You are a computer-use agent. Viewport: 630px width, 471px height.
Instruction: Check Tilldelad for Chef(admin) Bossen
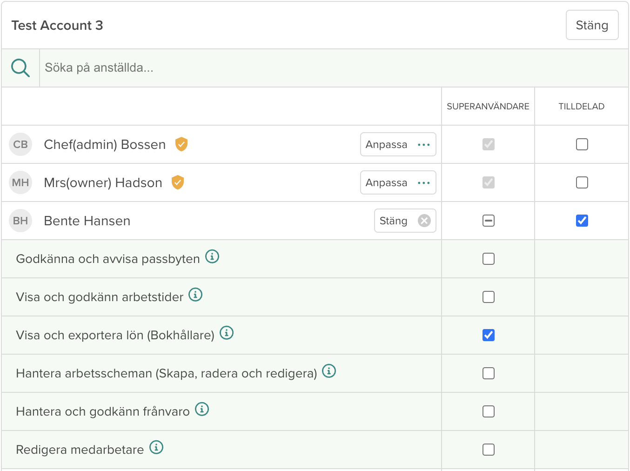click(x=582, y=144)
